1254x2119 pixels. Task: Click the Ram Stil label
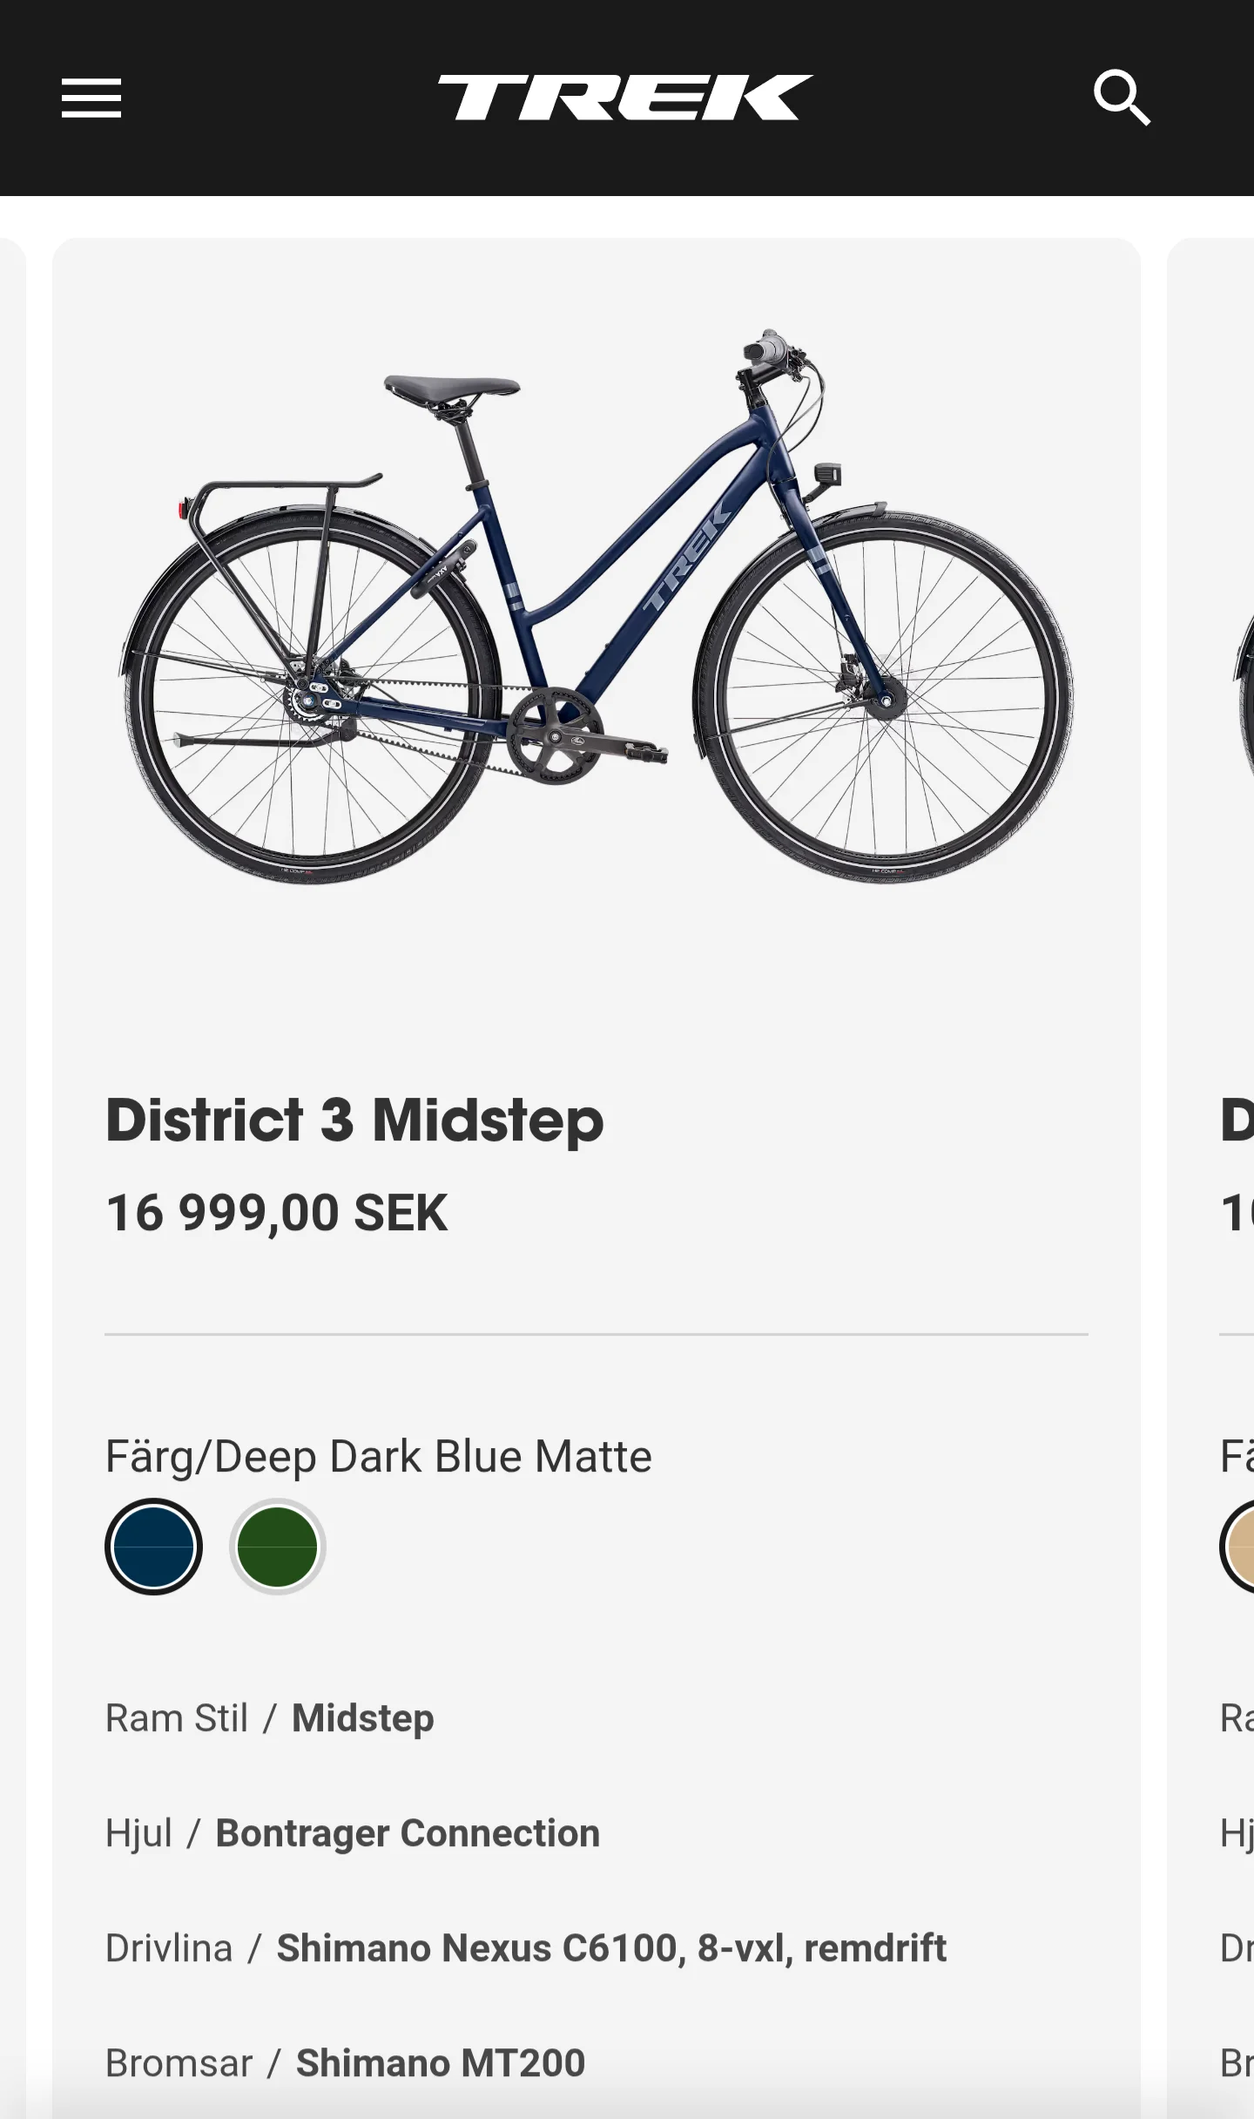(178, 1719)
